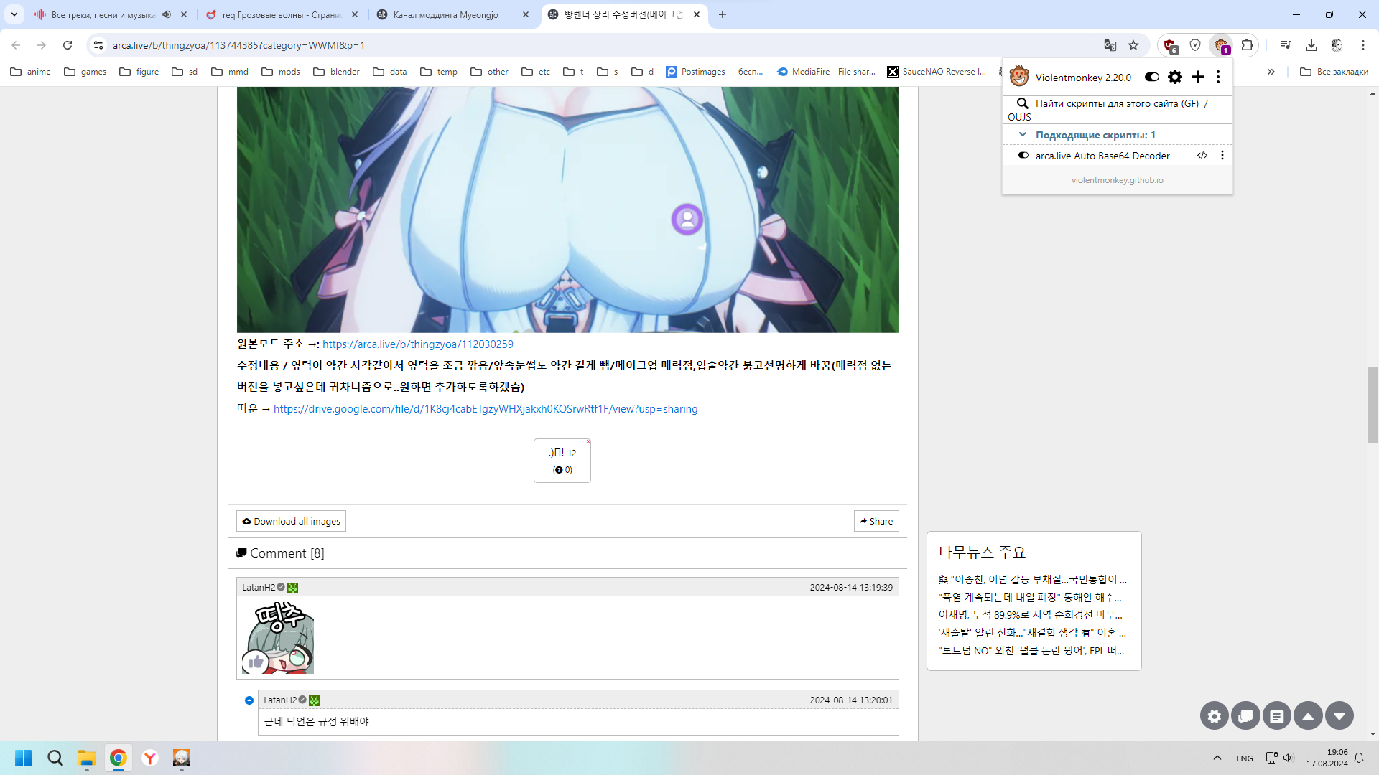The height and width of the screenshot is (775, 1379).
Task: Open Yandex browser from taskbar
Action: [150, 758]
